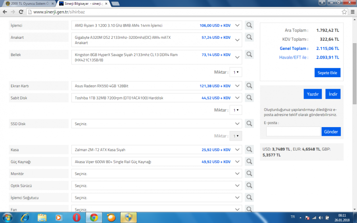Screen dimensions: 357x223
Task: Launch Internet Explorer from taskbar
Action: [25, 218]
